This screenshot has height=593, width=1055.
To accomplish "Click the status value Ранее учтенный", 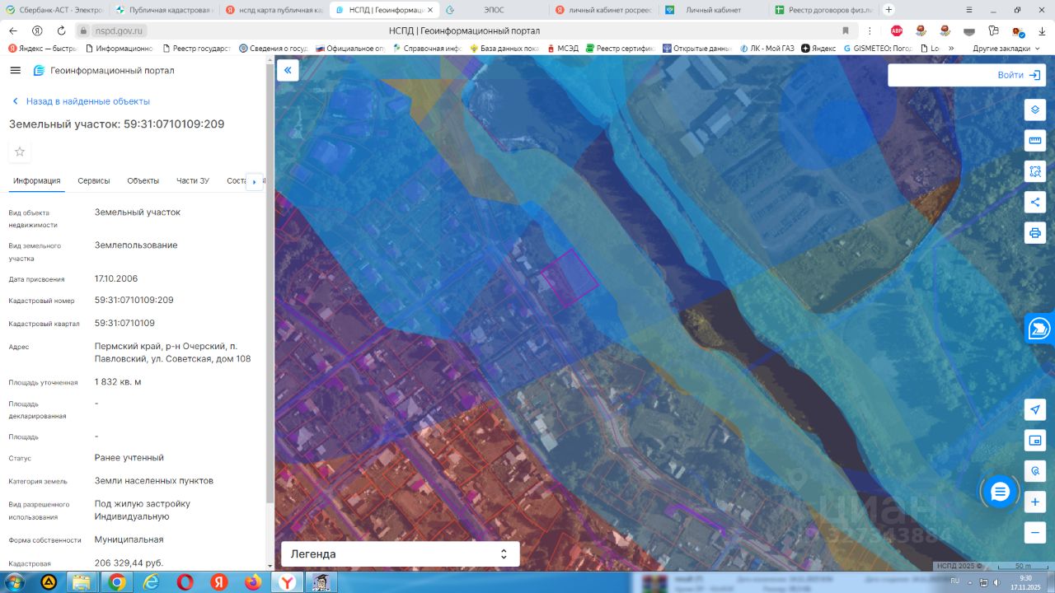I will pyautogui.click(x=129, y=457).
